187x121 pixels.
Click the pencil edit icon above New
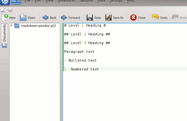3,10
